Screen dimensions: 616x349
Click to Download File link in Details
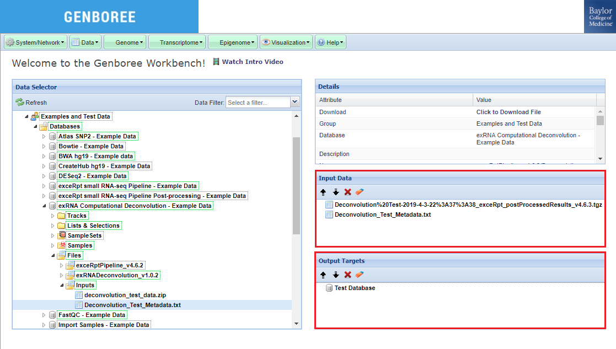coord(508,112)
